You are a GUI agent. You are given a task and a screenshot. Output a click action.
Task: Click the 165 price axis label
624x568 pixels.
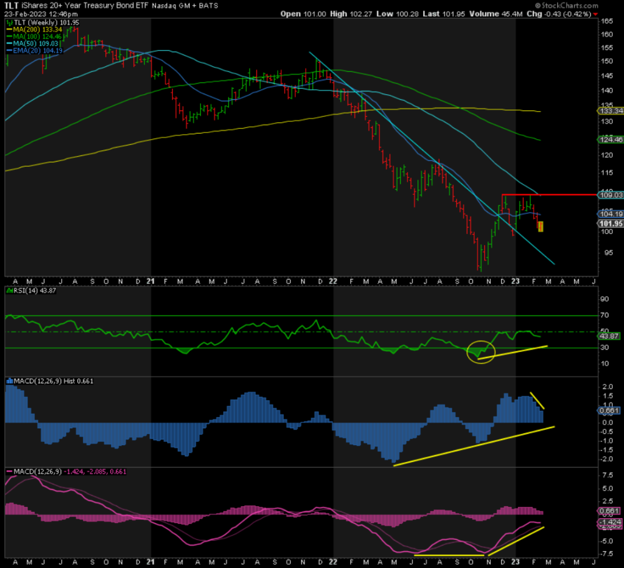[607, 21]
